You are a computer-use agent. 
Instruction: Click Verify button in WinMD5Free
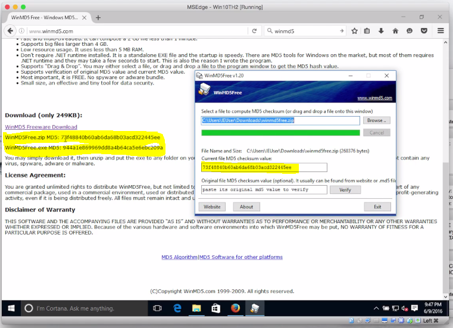click(345, 190)
